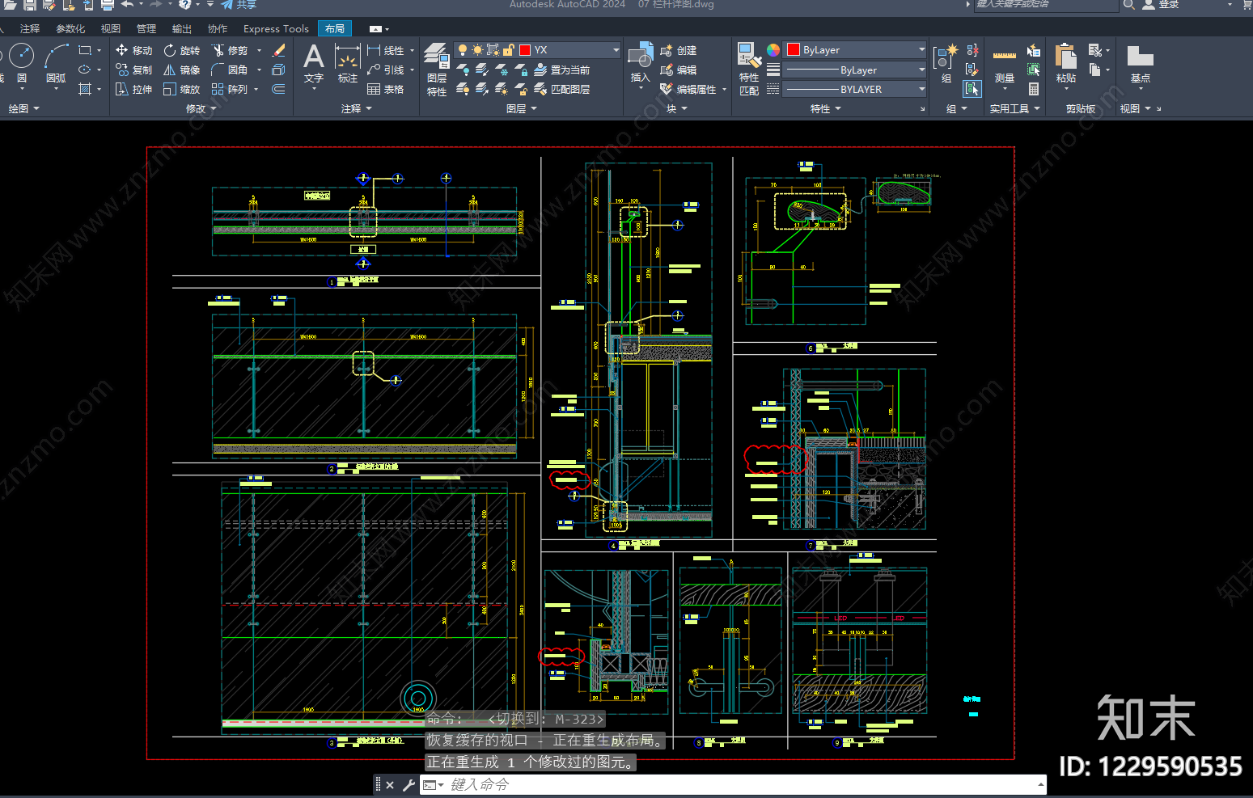This screenshot has width=1253, height=798.
Task: Expand the 注释 panel flyout
Action: tap(357, 108)
